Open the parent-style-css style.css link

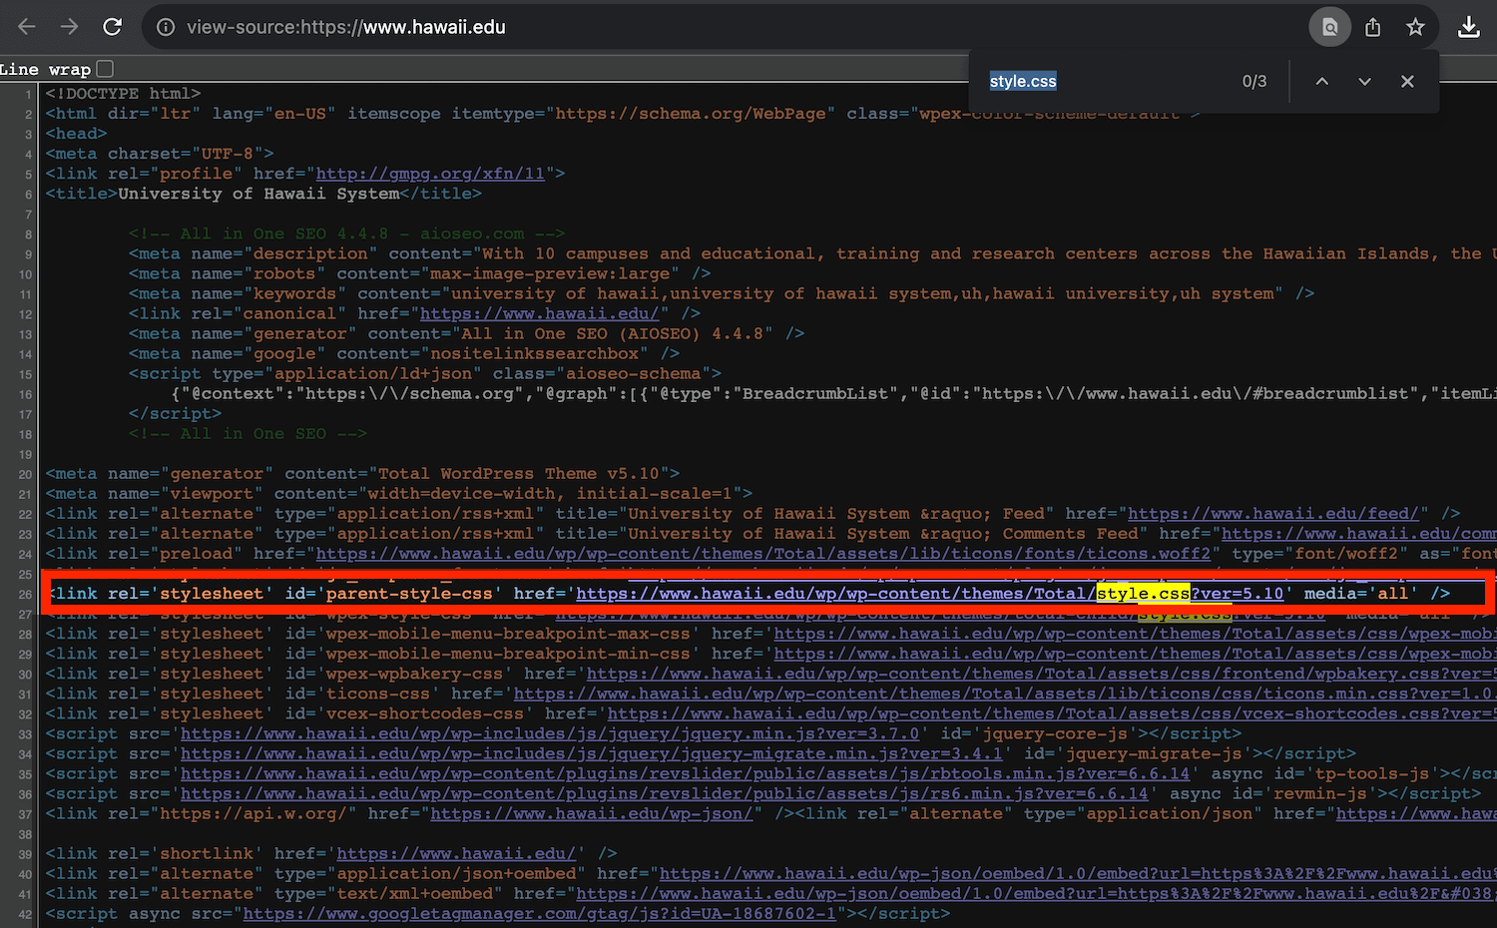[x=929, y=593]
